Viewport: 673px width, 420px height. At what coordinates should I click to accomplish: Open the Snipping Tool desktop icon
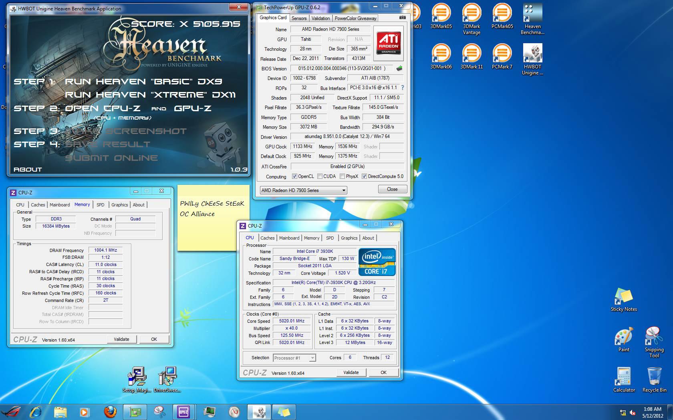(654, 342)
